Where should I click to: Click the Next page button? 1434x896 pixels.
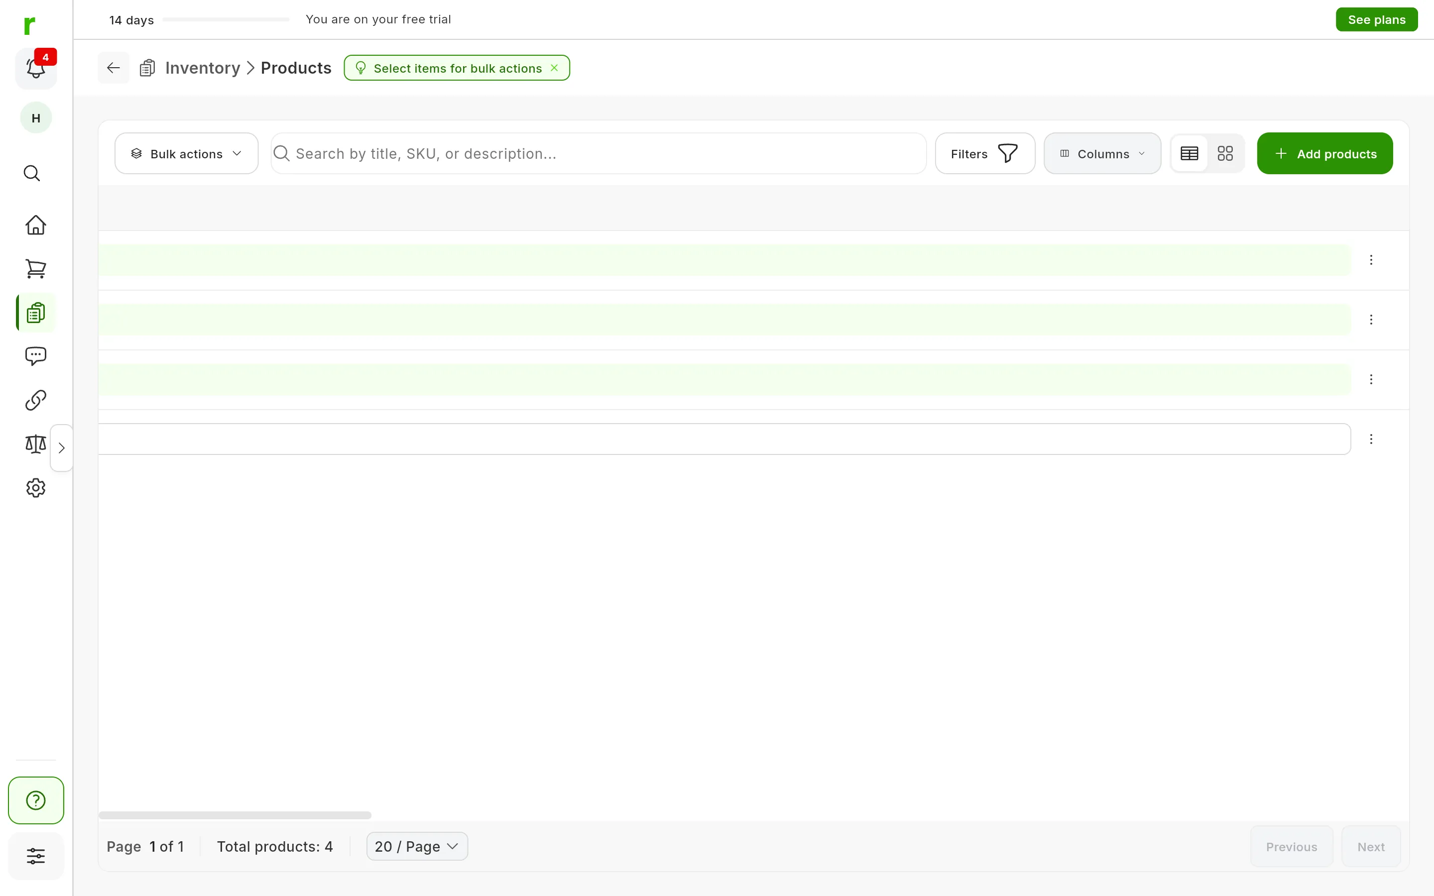[1371, 846]
